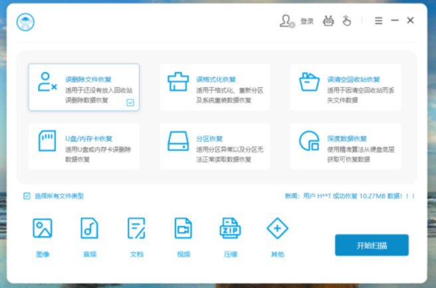This screenshot has width=436, height=288.
Task: Select the 压缩 ZIP file type icon
Action: click(230, 228)
